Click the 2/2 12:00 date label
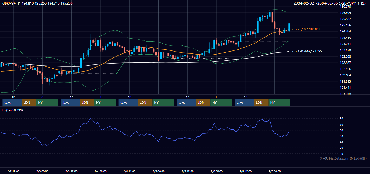Image resolution: width=370 pixels, height=174 pixels. tap(13, 171)
